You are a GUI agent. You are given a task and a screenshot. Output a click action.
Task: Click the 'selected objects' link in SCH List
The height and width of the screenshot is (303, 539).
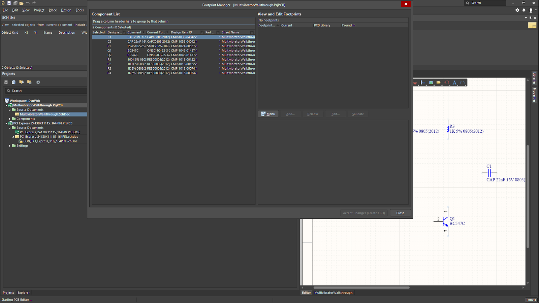coord(24,25)
